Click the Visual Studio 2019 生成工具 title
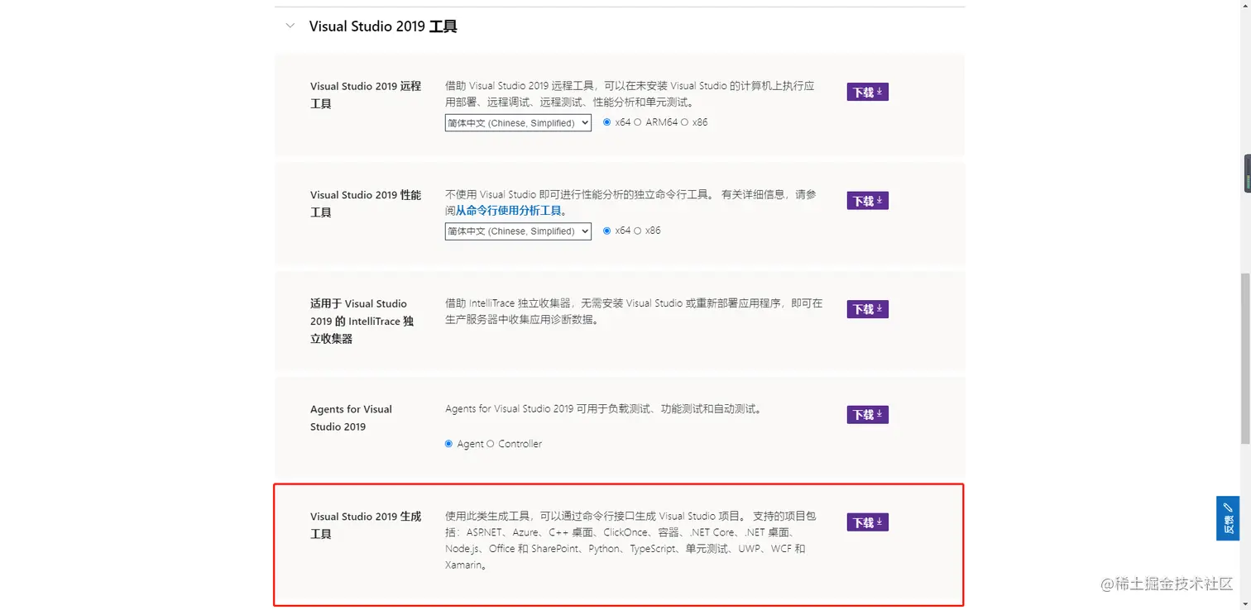Image resolution: width=1251 pixels, height=610 pixels. (366, 525)
